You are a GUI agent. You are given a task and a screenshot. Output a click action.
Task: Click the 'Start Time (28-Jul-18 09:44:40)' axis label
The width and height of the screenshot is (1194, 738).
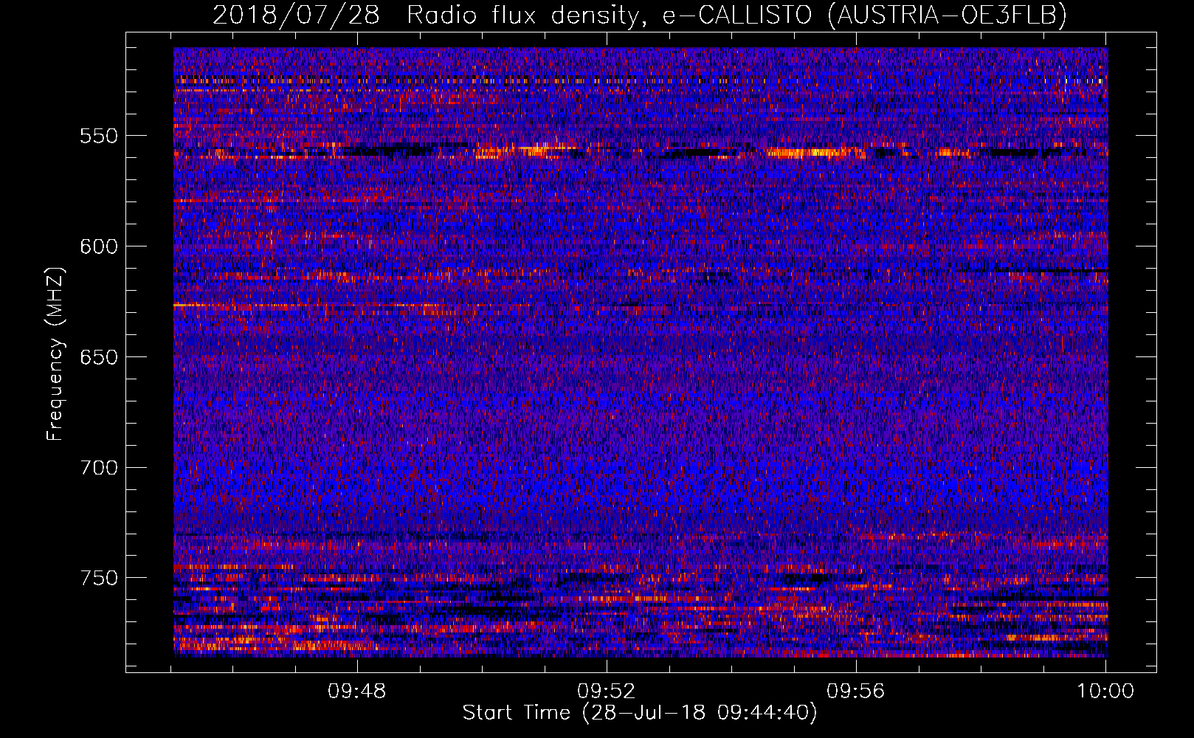(640, 713)
